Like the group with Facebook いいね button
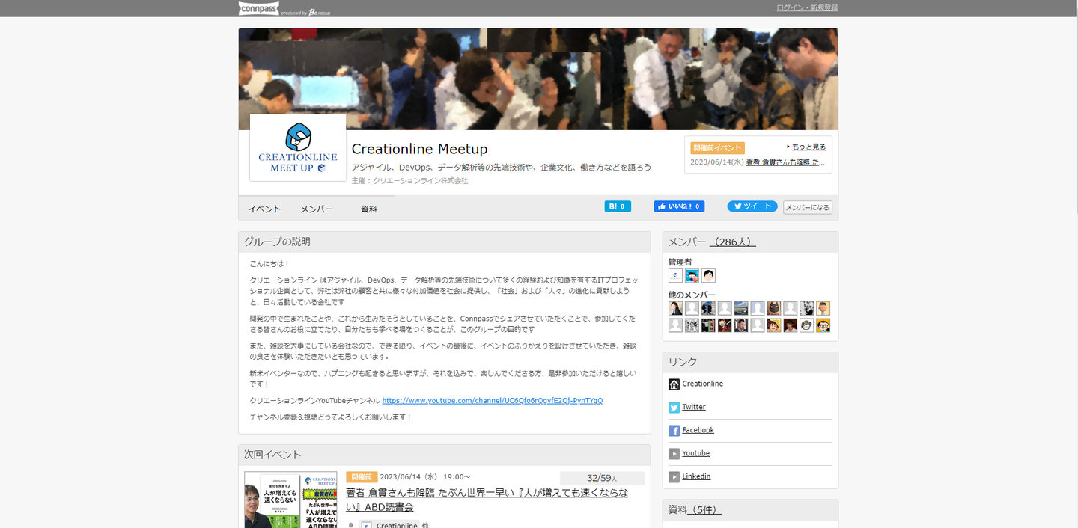The height and width of the screenshot is (528, 1078). pyautogui.click(x=679, y=206)
